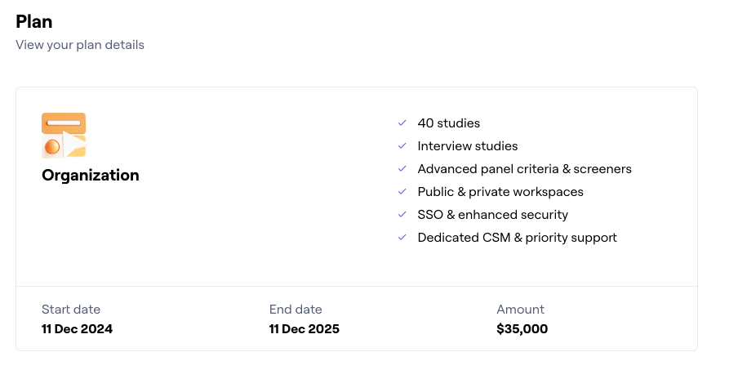Click the '40 studies' feature text
This screenshot has width=738, height=370.
[x=448, y=123]
